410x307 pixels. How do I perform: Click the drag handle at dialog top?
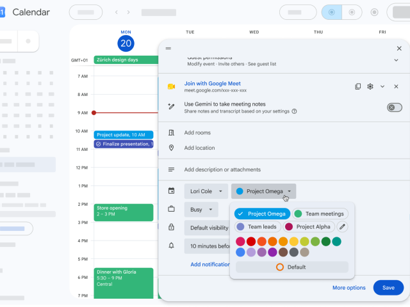tap(168, 49)
